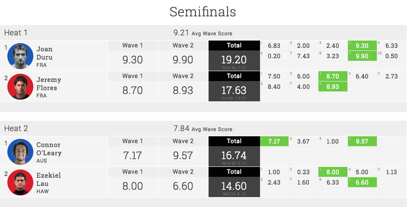
Task: Open Jeremy Flores's profile name link
Action: click(x=48, y=84)
